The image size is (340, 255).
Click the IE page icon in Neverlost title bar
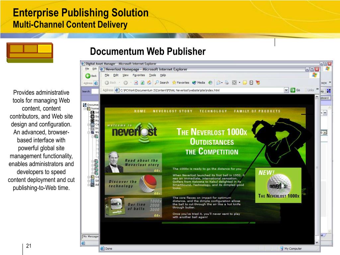click(102, 69)
